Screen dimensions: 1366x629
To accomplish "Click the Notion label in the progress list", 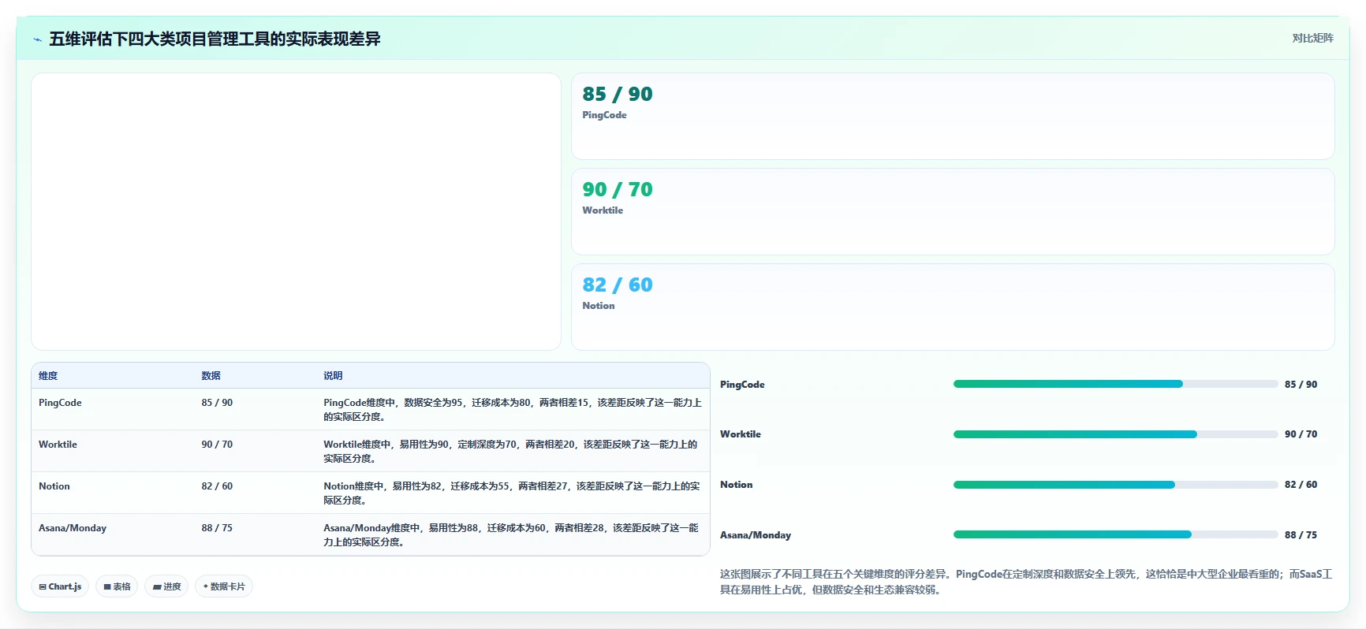I will click(737, 485).
